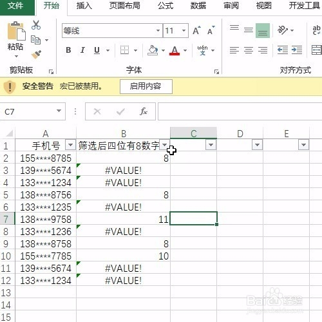Toggle the highlighted Bottom Align button

click(263, 31)
